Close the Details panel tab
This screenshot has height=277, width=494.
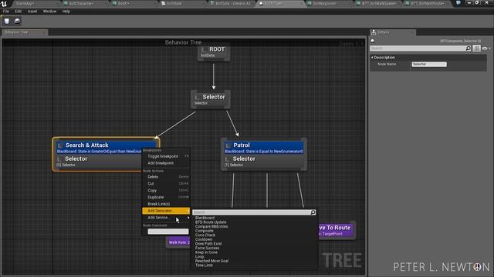pyautogui.click(x=411, y=32)
